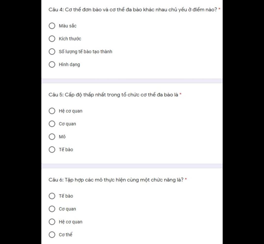Pick "Số lượng tế bào tạo thành" answer
The height and width of the screenshot is (244, 264).
click(x=52, y=51)
